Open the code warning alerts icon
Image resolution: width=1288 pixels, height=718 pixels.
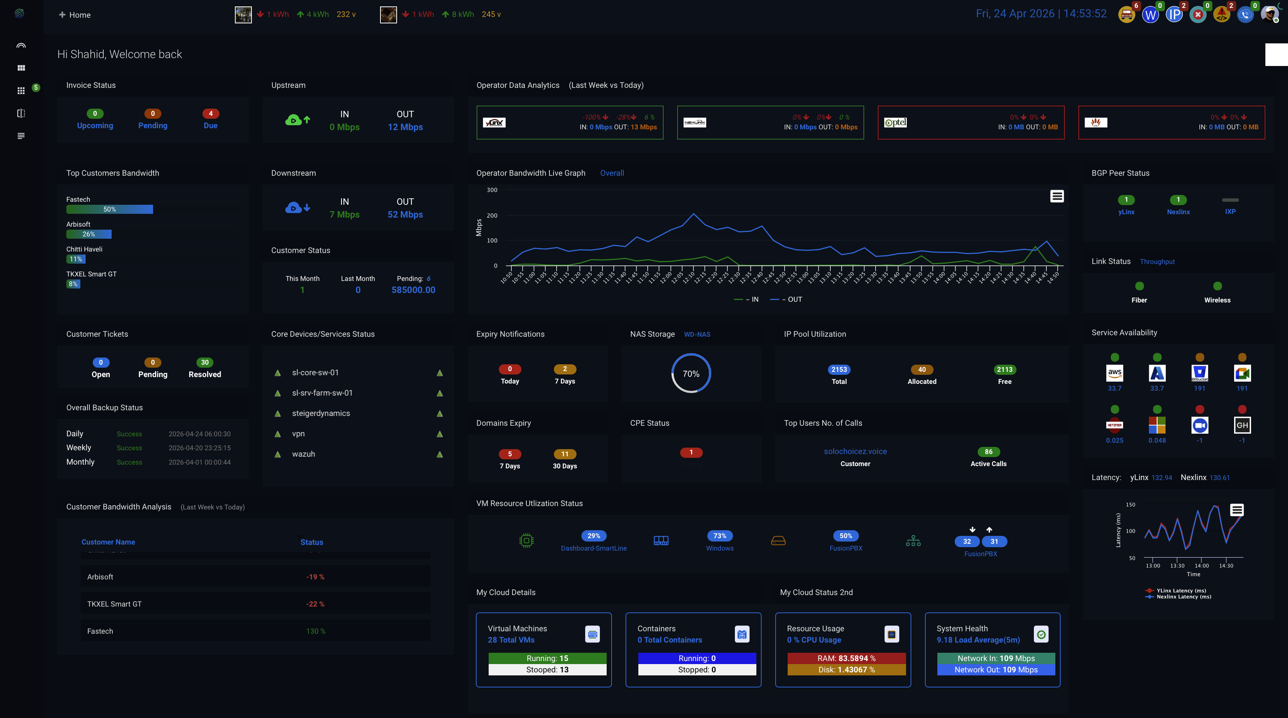(x=1222, y=15)
